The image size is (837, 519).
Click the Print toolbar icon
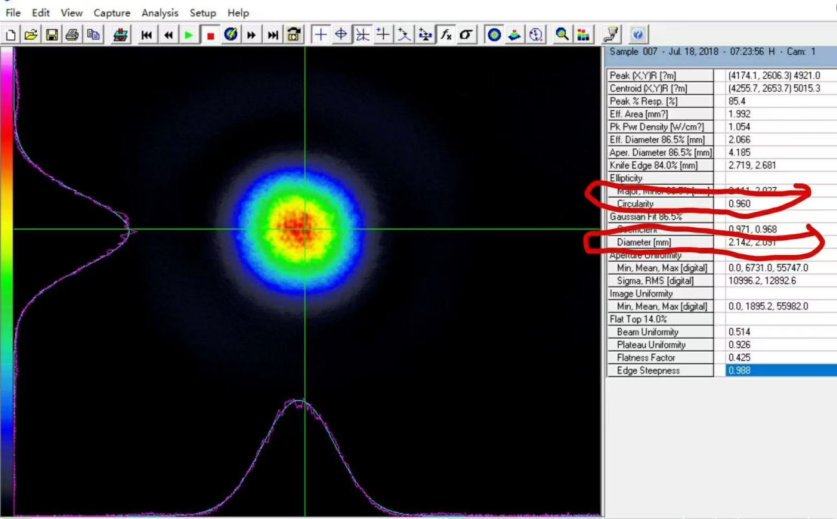tap(72, 35)
